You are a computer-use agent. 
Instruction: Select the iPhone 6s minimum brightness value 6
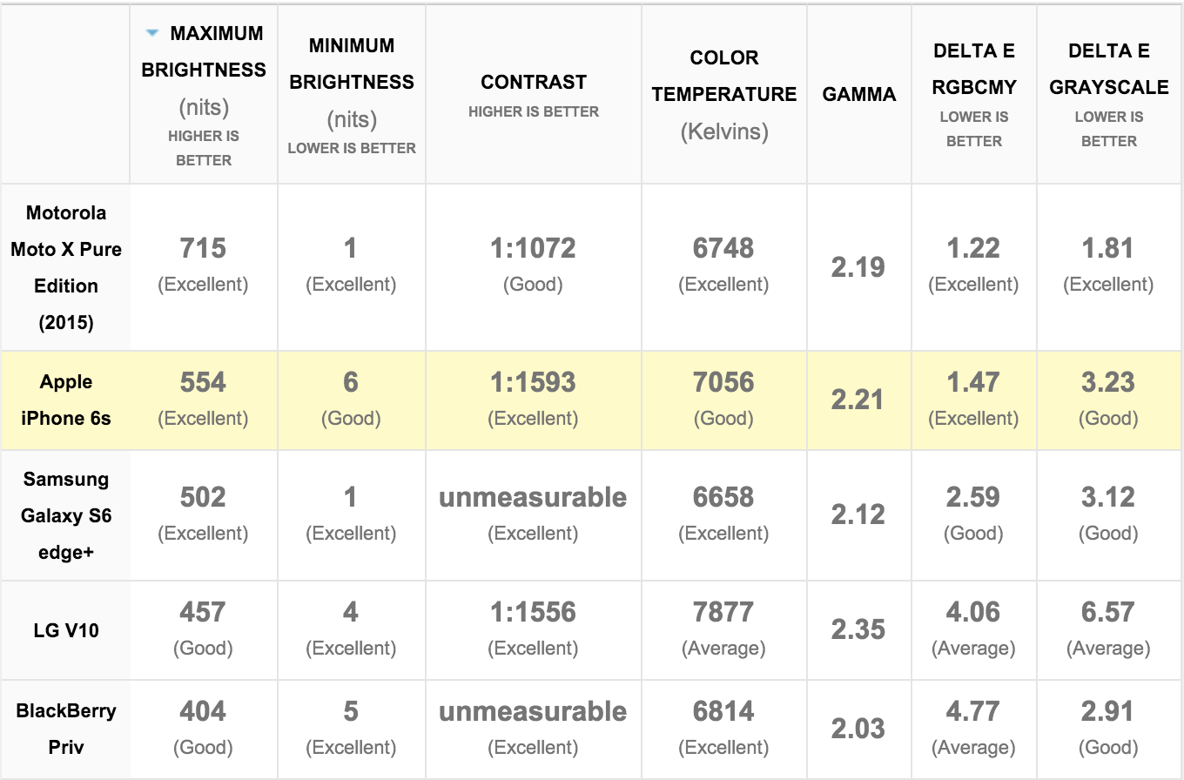click(351, 383)
